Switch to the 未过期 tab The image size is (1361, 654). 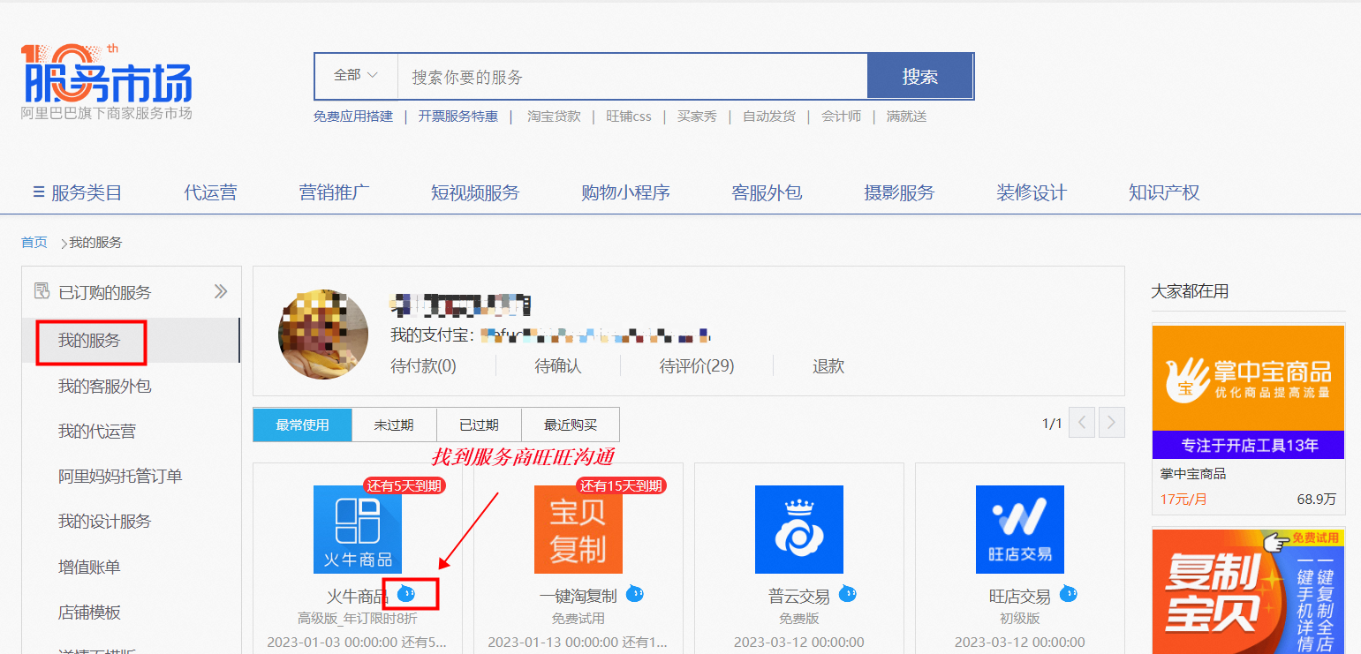(394, 425)
